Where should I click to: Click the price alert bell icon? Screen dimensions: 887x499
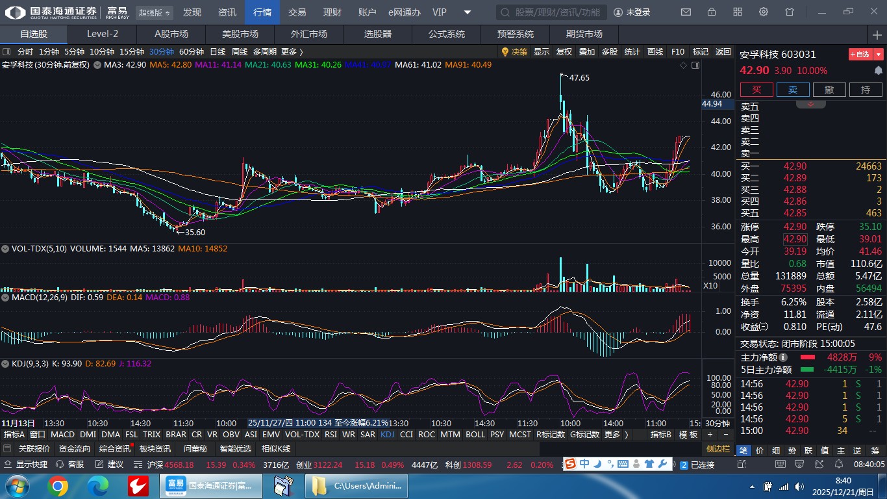click(x=878, y=70)
